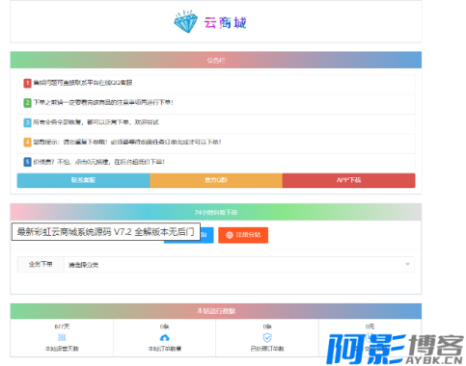The width and height of the screenshot is (466, 366).
Task: Click the red number 1 announcement badge
Action: point(27,83)
